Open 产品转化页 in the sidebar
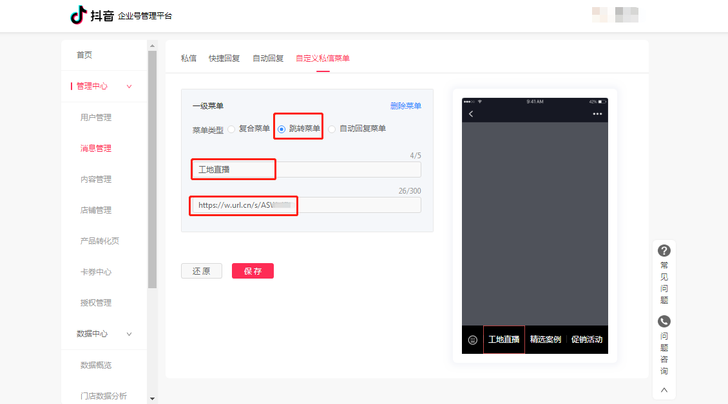728x404 pixels. click(99, 241)
